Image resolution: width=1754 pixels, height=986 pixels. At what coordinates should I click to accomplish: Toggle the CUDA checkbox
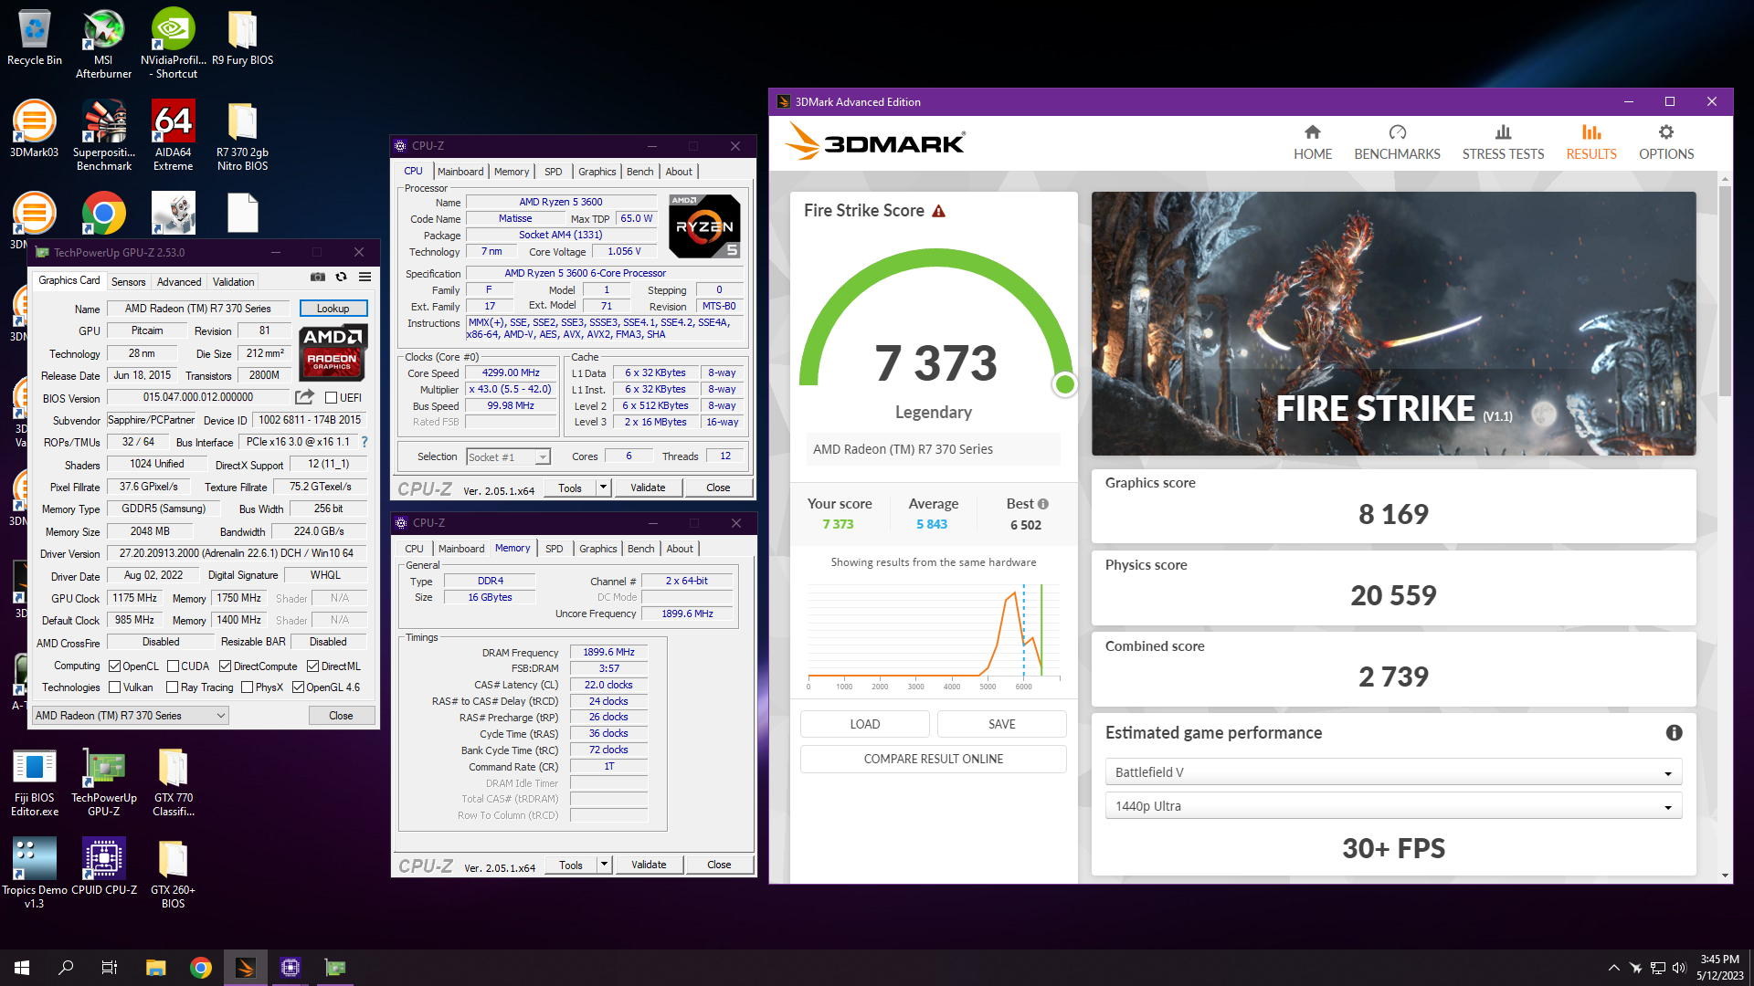pos(173,666)
